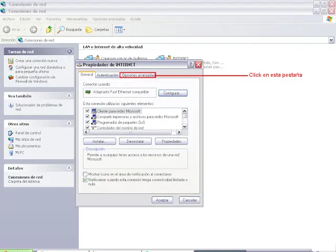336x252 pixels.
Task: Open the Edición menu
Action: (x=25, y=19)
